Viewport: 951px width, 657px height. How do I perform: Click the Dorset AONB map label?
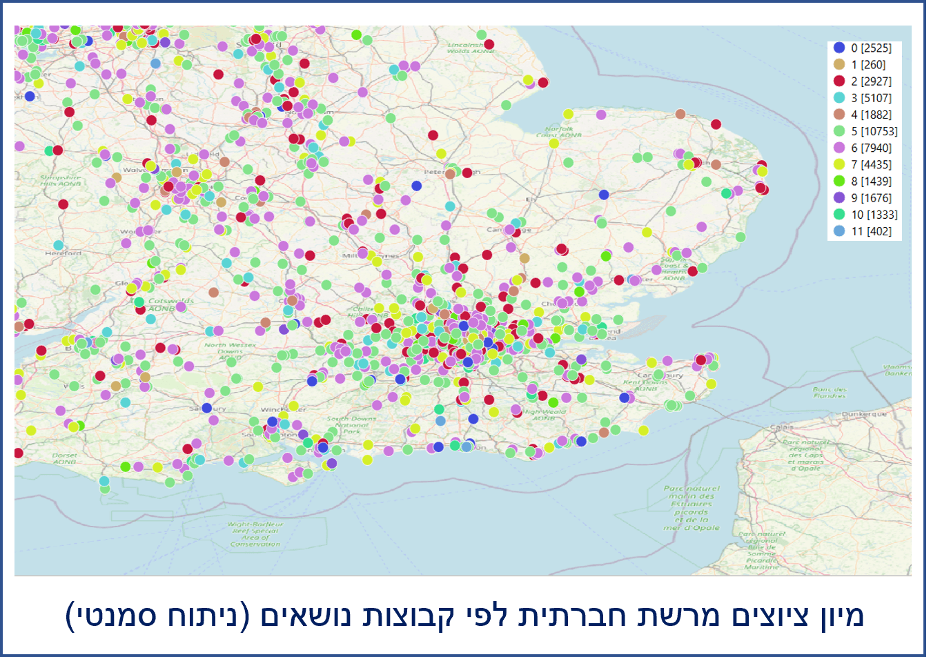[64, 458]
